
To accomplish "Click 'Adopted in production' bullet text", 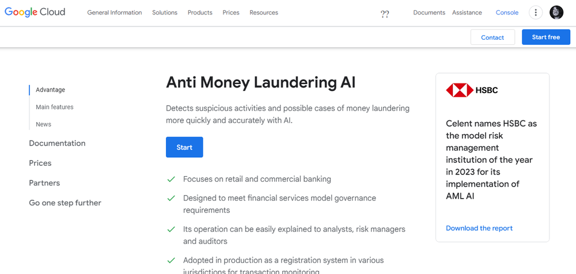I will tap(283, 266).
